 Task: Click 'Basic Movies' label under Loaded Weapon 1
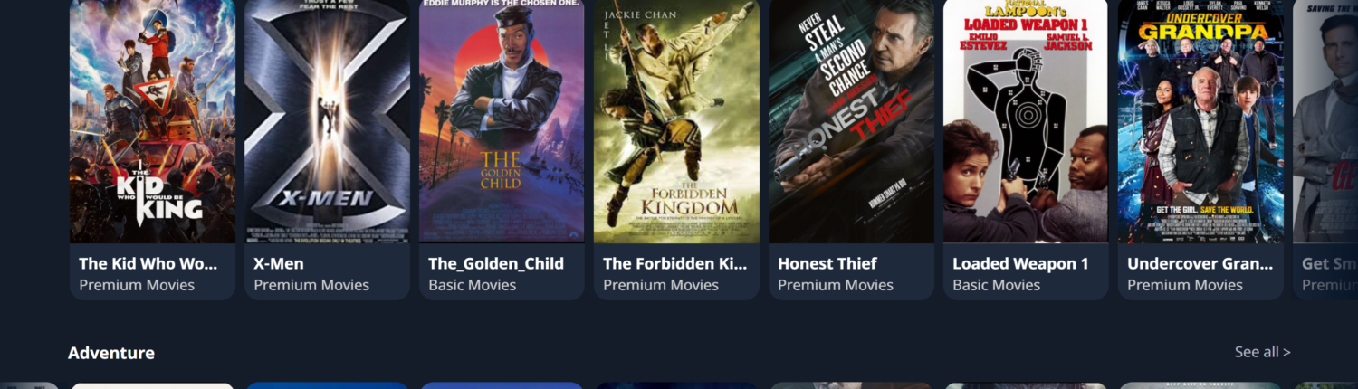click(997, 285)
